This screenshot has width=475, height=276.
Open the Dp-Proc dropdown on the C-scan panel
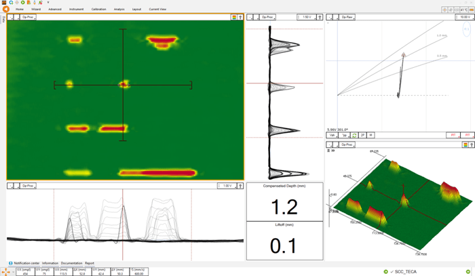click(x=28, y=17)
